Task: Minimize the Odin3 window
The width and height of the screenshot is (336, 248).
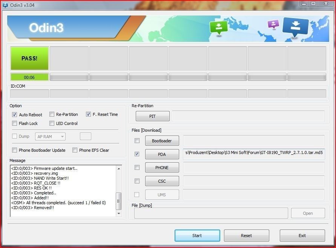Action: tap(304, 4)
